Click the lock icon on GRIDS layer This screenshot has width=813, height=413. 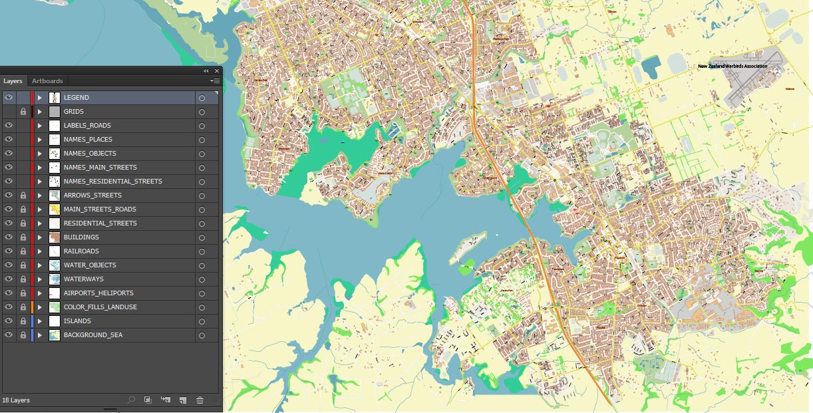[23, 112]
